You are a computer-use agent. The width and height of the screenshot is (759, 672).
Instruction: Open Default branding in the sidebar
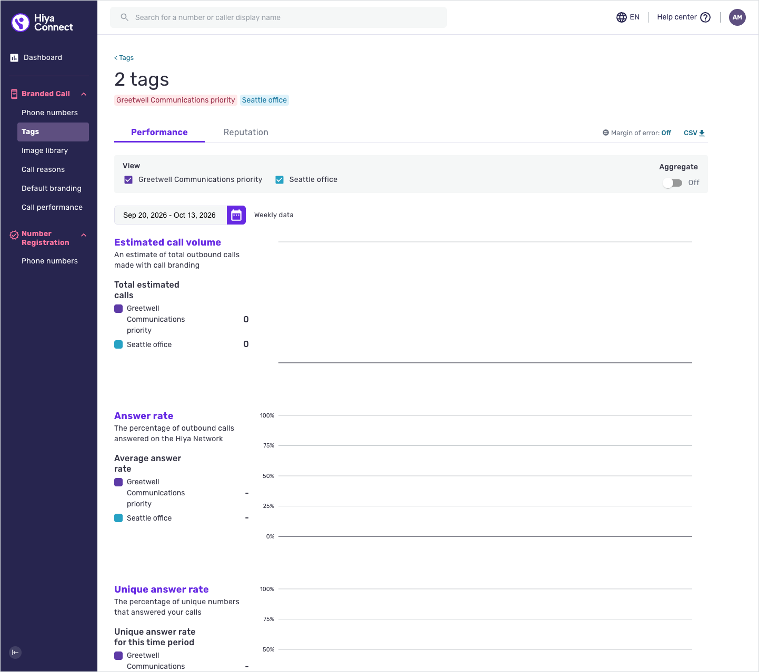pos(52,189)
